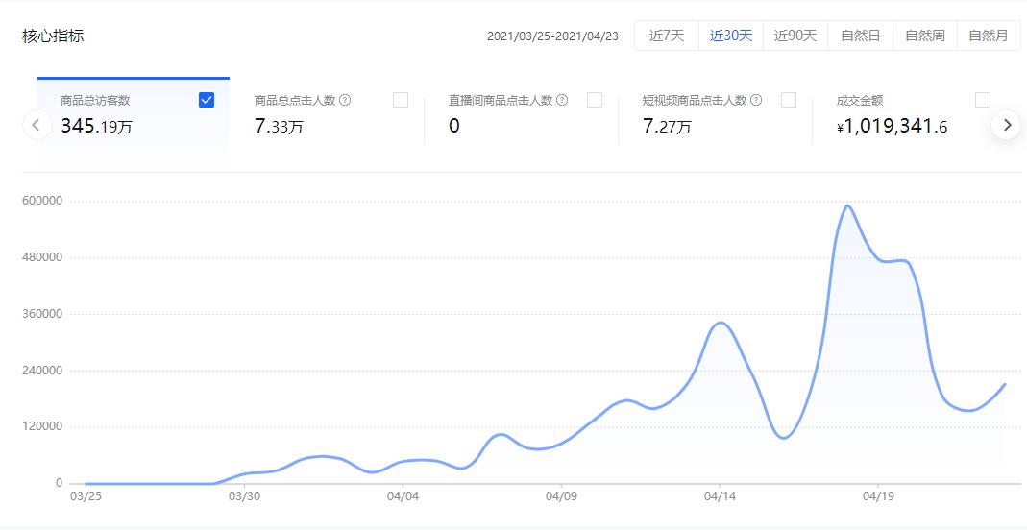Screen dimensions: 1027x530
Task: Click the 0 value under 直播间商品点击人数
Action: (x=453, y=126)
